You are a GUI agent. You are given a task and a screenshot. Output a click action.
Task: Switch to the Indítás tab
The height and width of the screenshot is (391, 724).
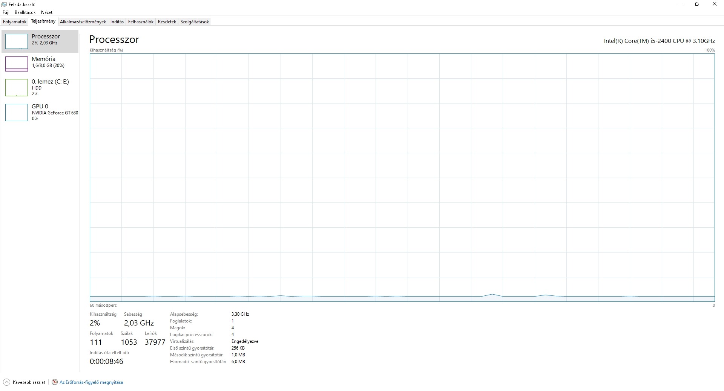[117, 22]
